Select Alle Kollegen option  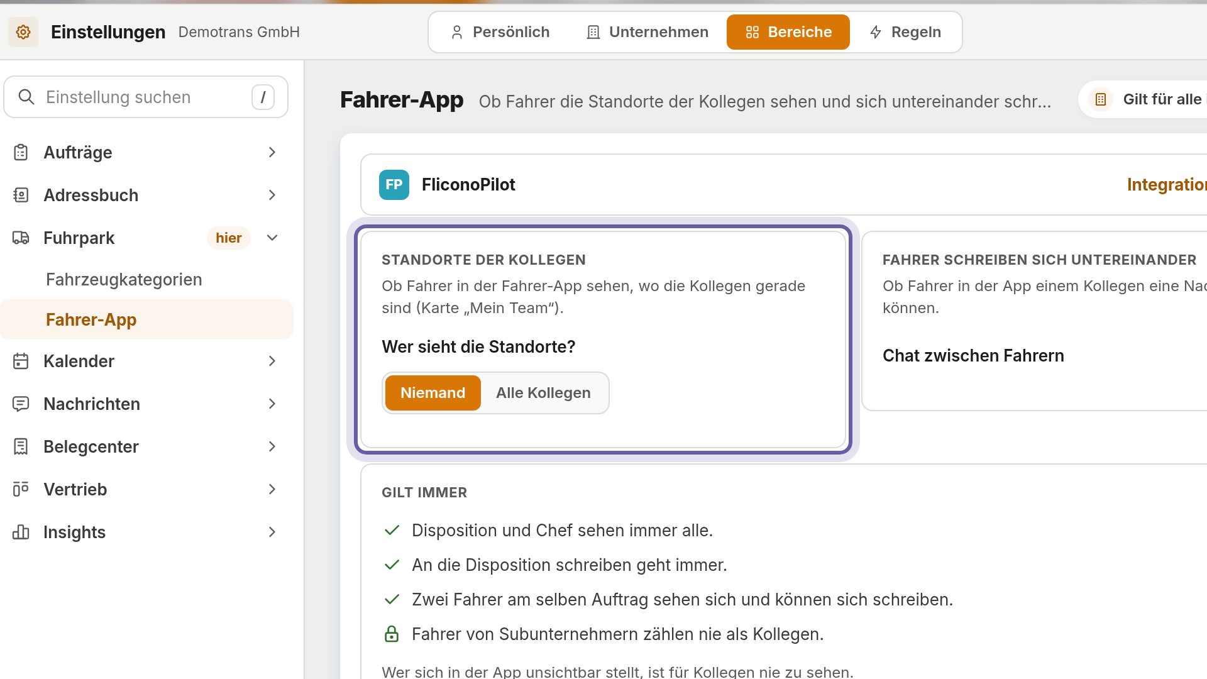click(543, 393)
